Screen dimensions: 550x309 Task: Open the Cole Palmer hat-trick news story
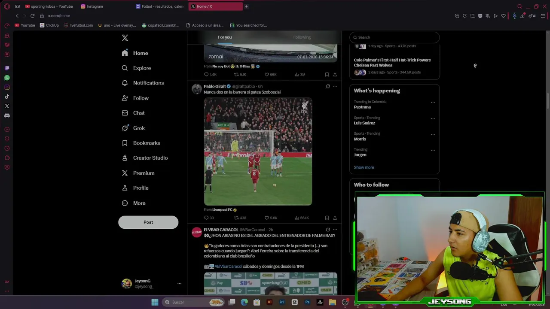392,63
